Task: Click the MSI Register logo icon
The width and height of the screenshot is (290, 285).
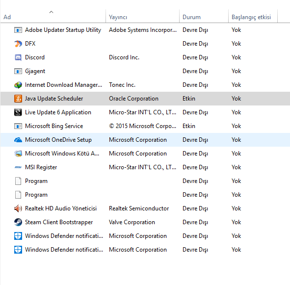Action: [18, 167]
